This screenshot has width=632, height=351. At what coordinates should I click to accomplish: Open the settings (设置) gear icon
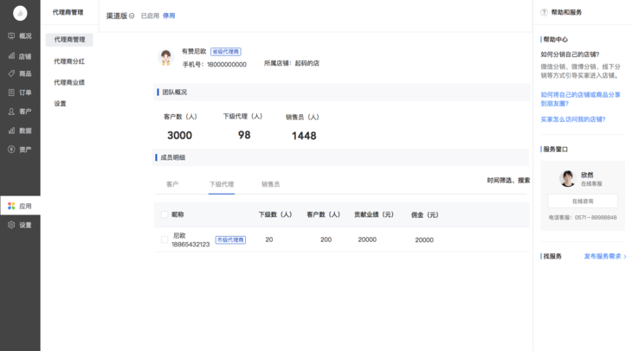click(11, 225)
